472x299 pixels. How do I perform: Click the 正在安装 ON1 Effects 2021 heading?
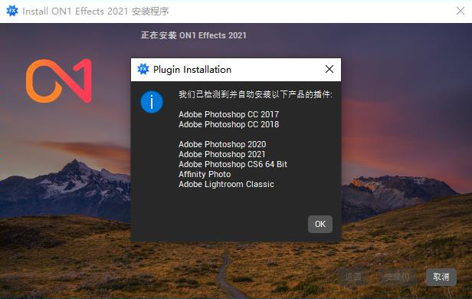point(194,35)
